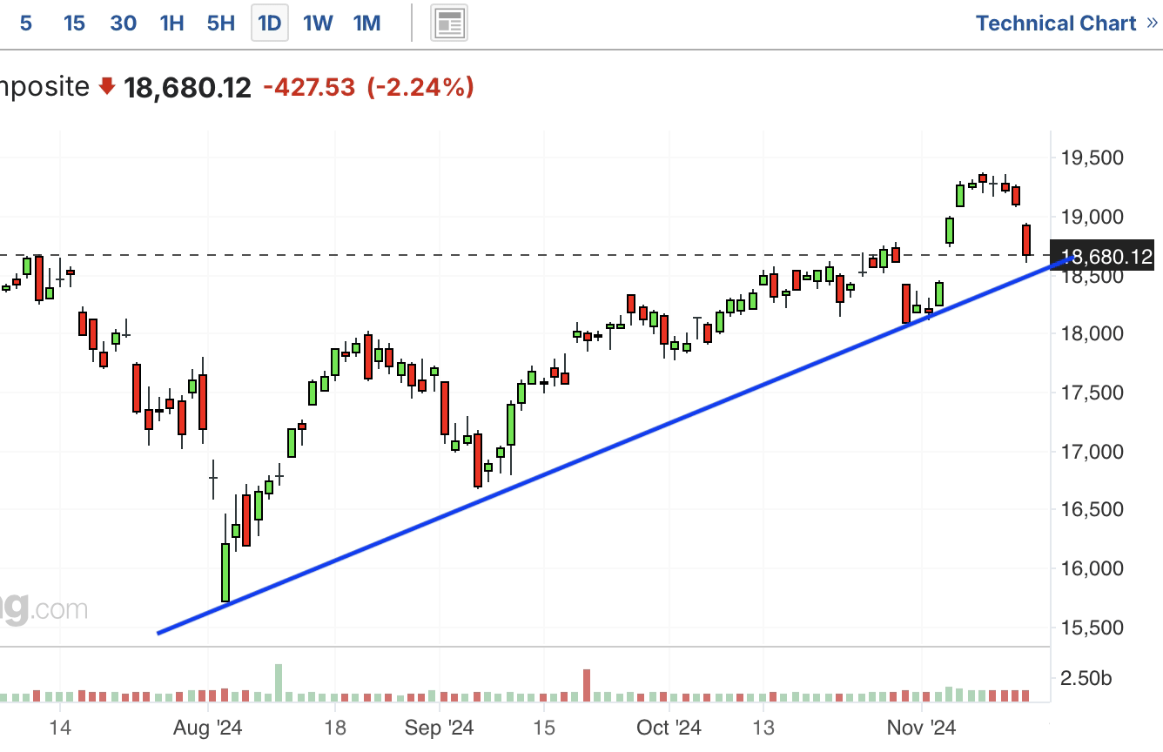Click the Oct '24 date label
1163x752 pixels.
pyautogui.click(x=669, y=728)
